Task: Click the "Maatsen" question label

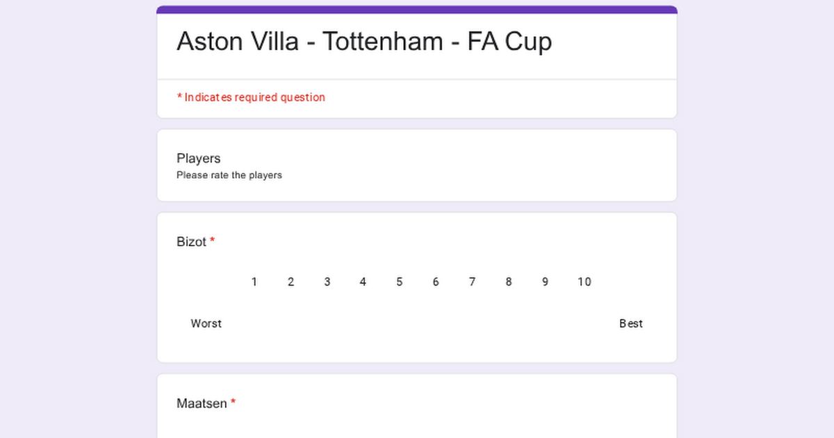Action: point(202,403)
